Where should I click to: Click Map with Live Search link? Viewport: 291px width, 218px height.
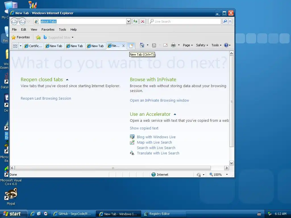point(154,142)
